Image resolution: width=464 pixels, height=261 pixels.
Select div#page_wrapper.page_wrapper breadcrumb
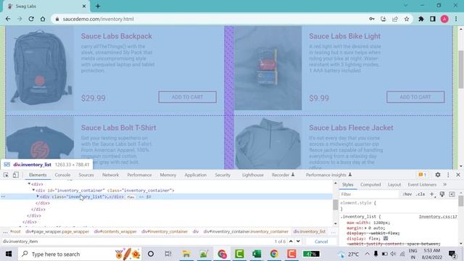point(57,231)
